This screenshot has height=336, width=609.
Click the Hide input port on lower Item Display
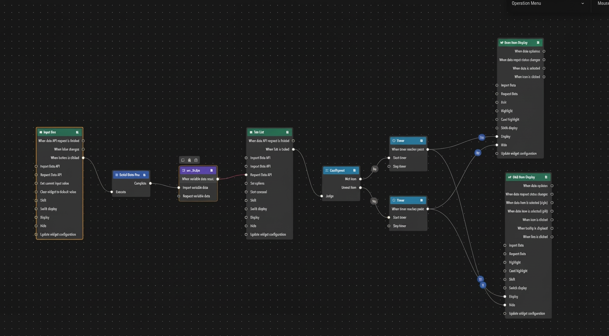tap(505, 305)
